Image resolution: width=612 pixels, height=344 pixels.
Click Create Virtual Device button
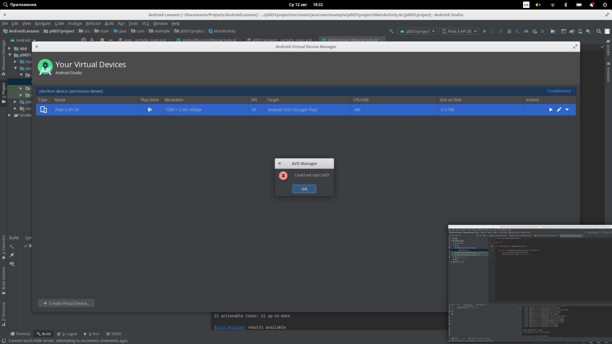[x=66, y=303]
